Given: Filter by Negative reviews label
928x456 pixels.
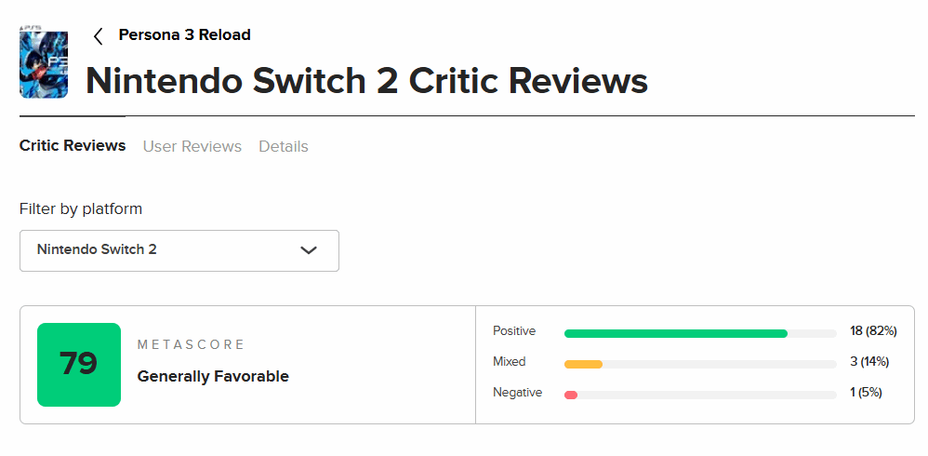Looking at the screenshot, I should click(517, 393).
